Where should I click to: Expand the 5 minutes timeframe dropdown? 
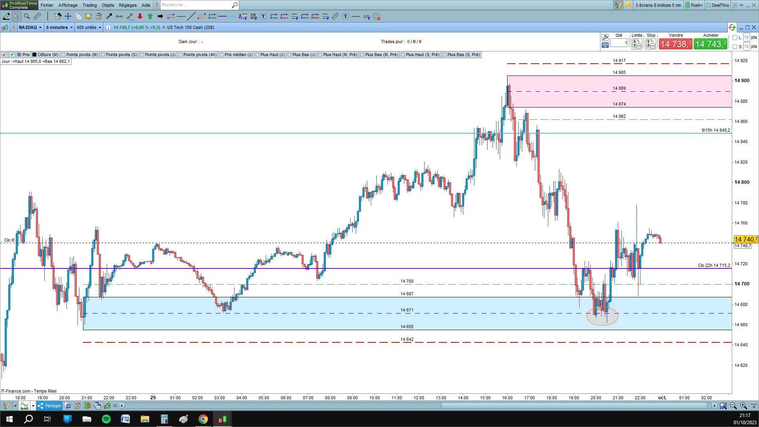(59, 27)
